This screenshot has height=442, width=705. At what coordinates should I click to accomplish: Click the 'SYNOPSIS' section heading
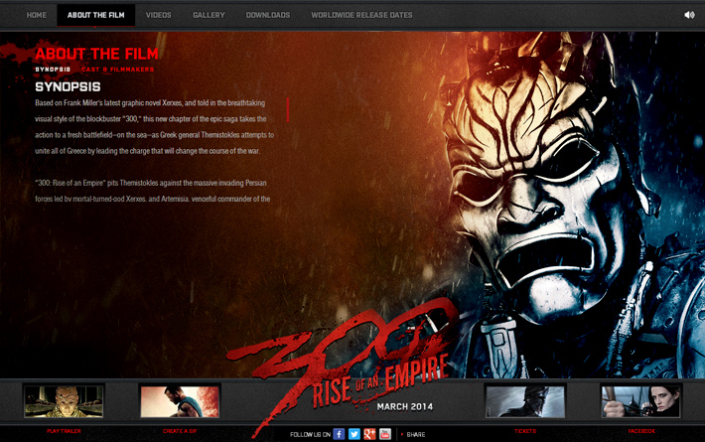68,86
